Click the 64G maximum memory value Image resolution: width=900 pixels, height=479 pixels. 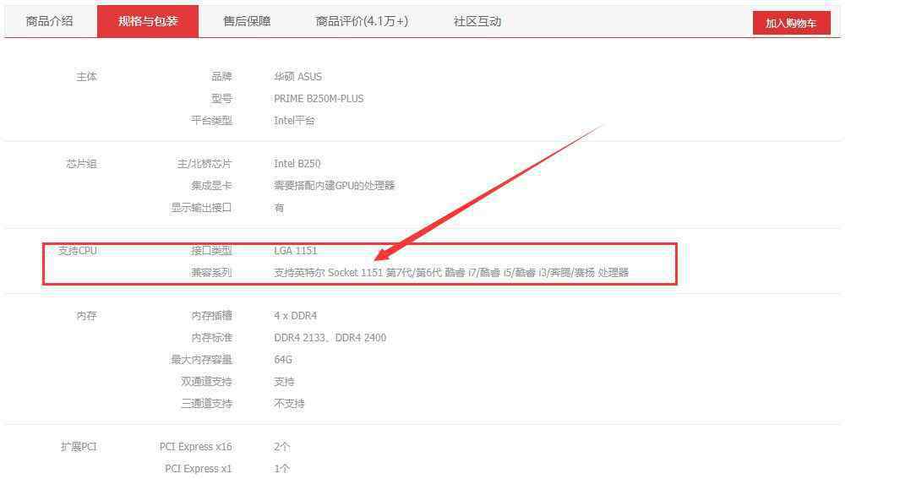pos(283,360)
